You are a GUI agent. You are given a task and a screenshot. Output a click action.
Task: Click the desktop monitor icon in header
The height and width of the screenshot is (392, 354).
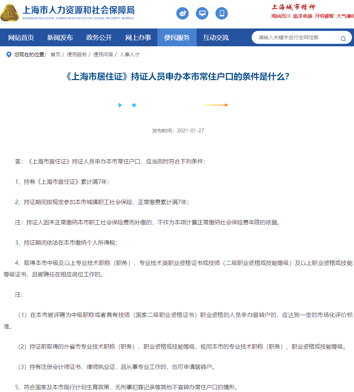pos(202,13)
